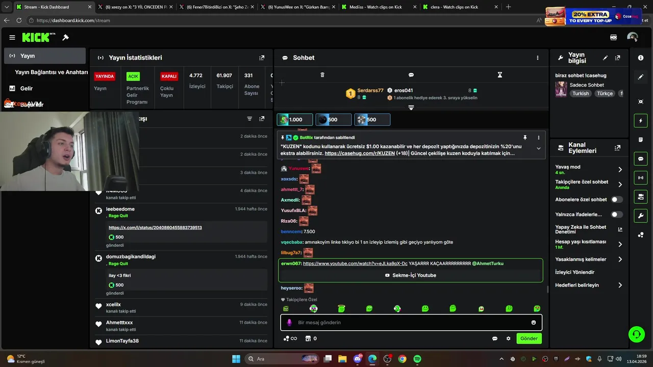Viewport: 653px width, 367px height.
Task: Open the Windows Start menu
Action: tap(236, 359)
